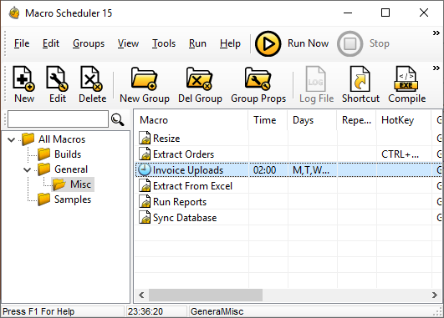This screenshot has width=444, height=318.
Task: Click the Extract Orders macro icon
Action: point(145,154)
